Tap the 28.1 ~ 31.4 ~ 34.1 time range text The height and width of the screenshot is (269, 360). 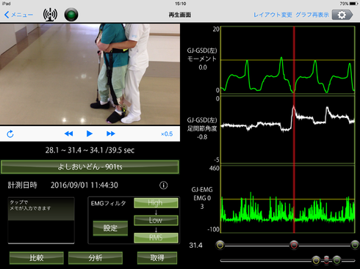(x=90, y=150)
